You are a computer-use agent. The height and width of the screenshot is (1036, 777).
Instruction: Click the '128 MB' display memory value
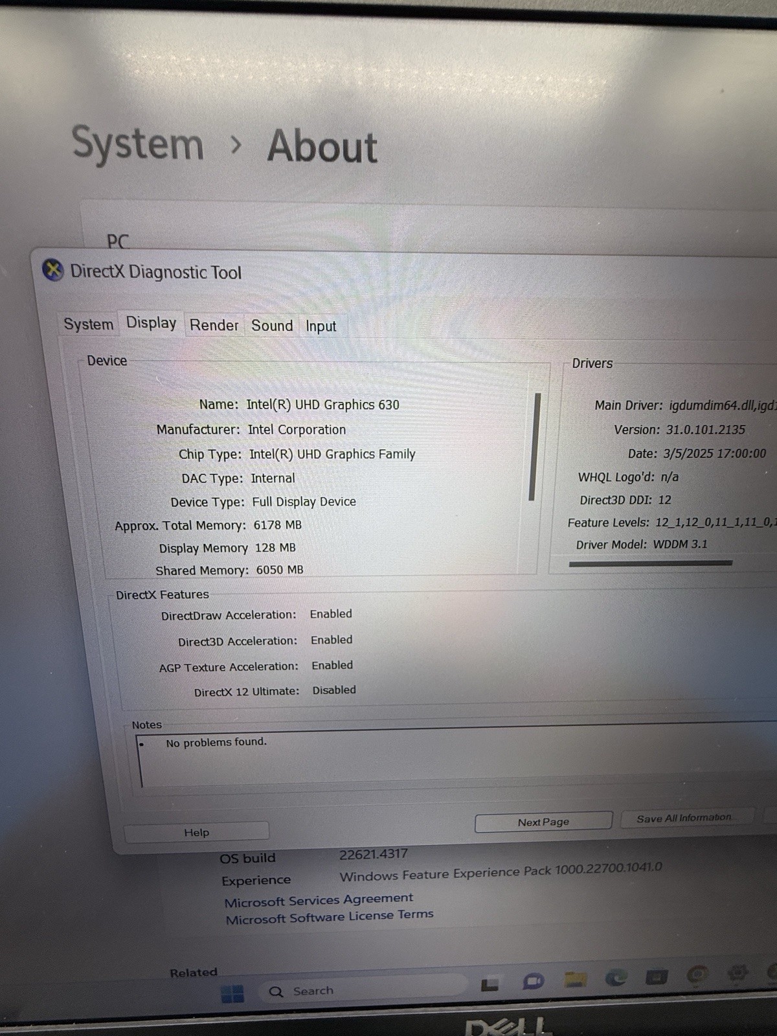coord(275,548)
